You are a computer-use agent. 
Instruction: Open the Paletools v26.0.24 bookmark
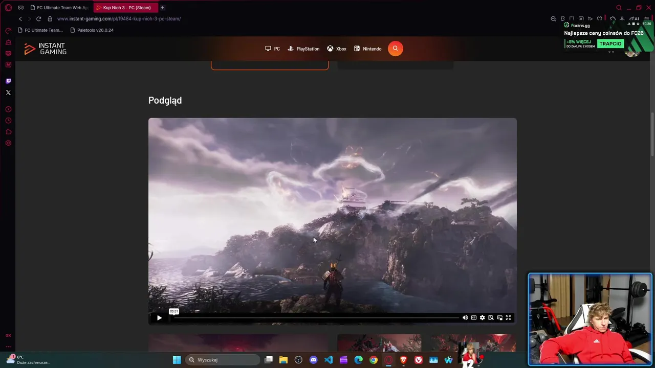(92, 30)
